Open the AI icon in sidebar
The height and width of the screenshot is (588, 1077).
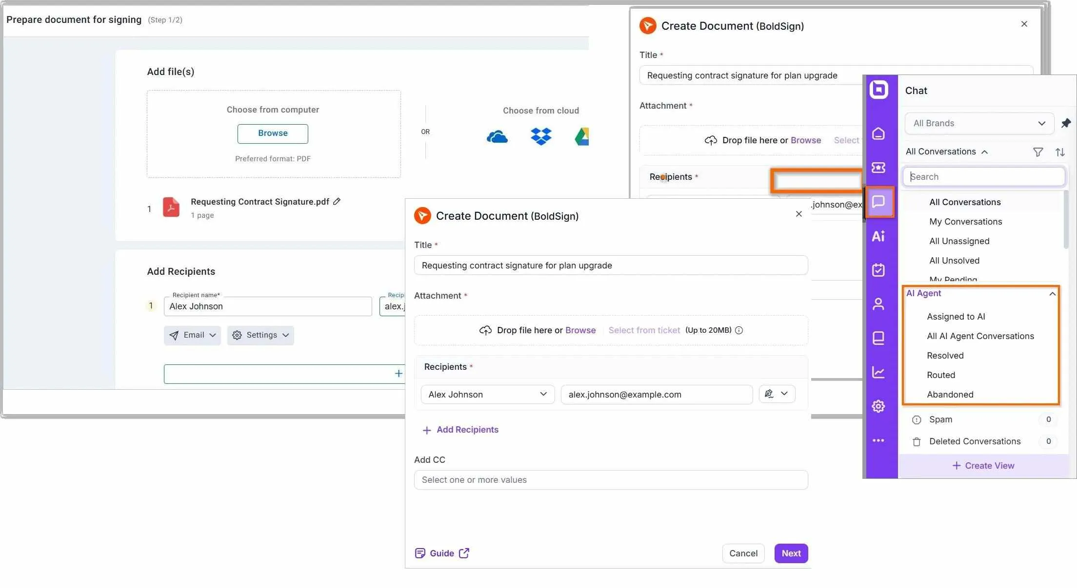point(878,236)
